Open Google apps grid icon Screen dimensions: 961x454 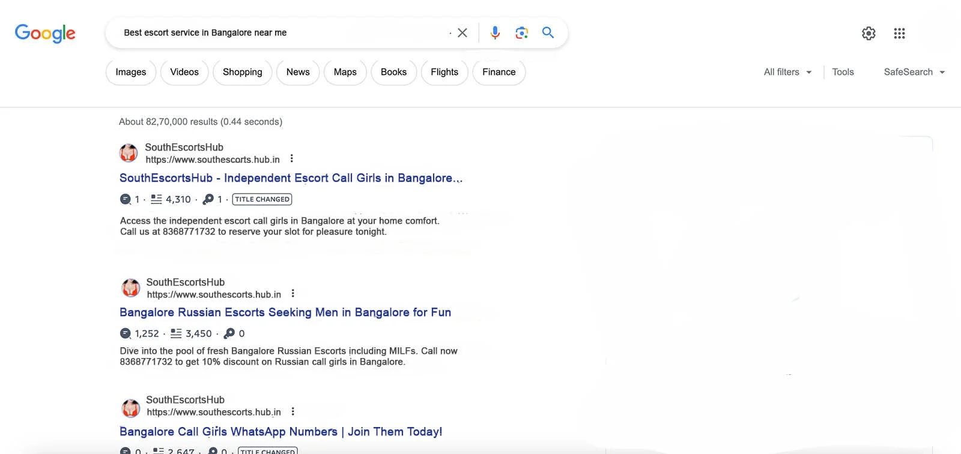click(x=899, y=34)
